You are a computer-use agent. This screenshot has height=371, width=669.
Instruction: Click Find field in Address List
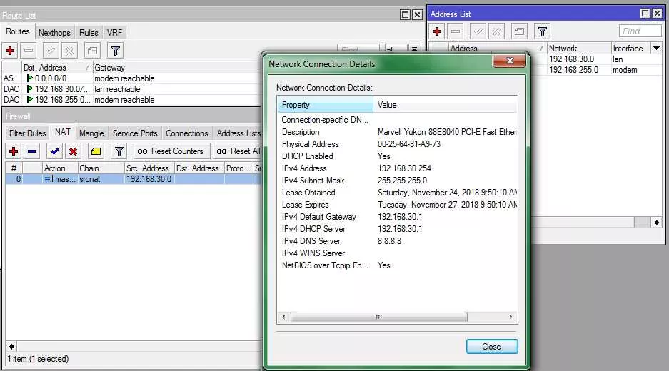pos(640,31)
